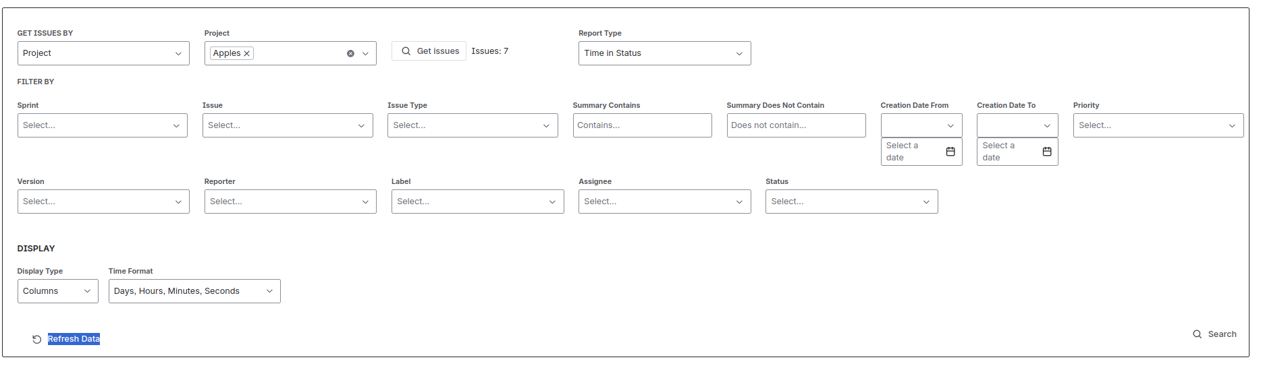Open the Assignee filter dropdown

(x=664, y=202)
